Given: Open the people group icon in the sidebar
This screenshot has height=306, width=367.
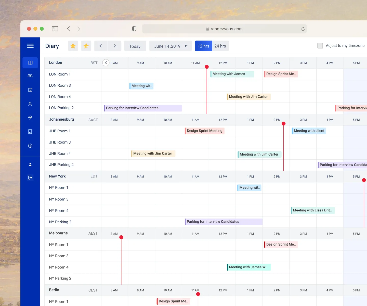Looking at the screenshot, I should pos(30,76).
